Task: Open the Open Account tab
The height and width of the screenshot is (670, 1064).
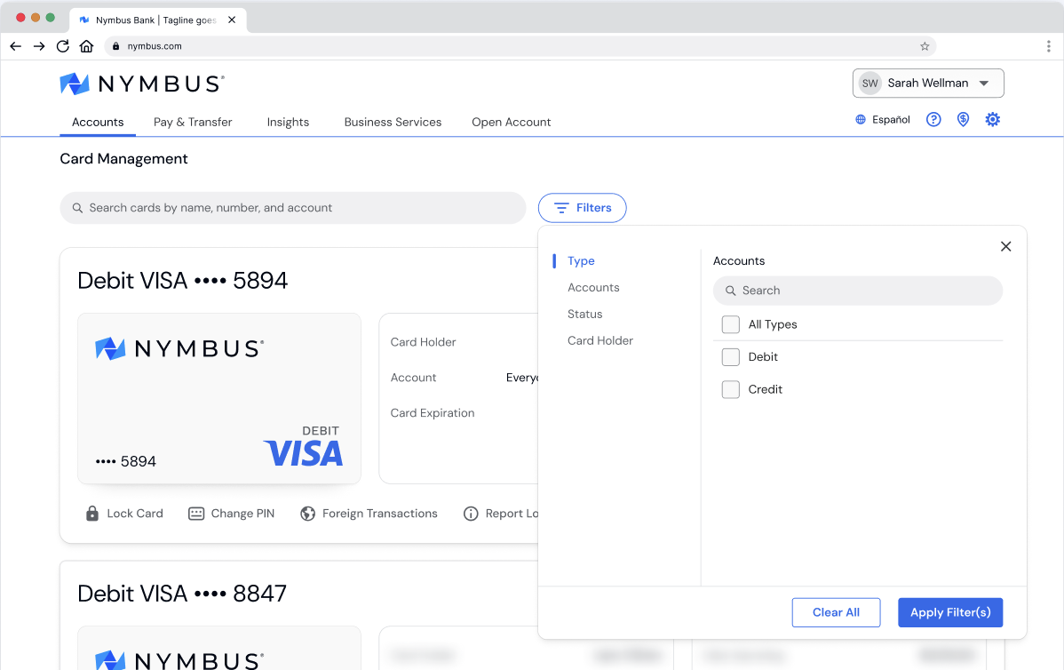Action: pos(511,123)
